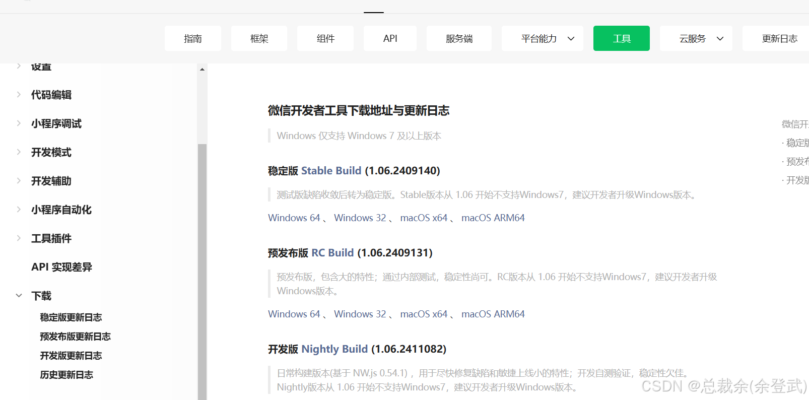Screen dimensions: 809x400
Task: Download RC Build for macOS x64
Action: pos(424,314)
